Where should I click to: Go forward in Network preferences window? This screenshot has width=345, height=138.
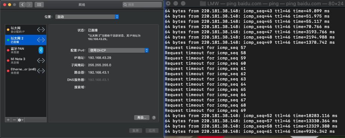coord(29,4)
